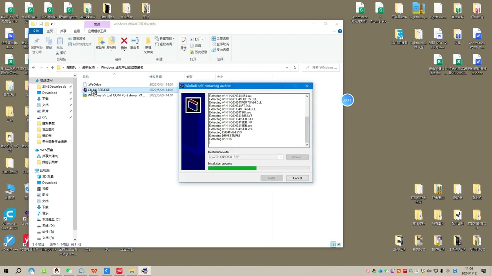Open the Windows Start menu
This screenshot has width=492, height=276.
point(6,271)
